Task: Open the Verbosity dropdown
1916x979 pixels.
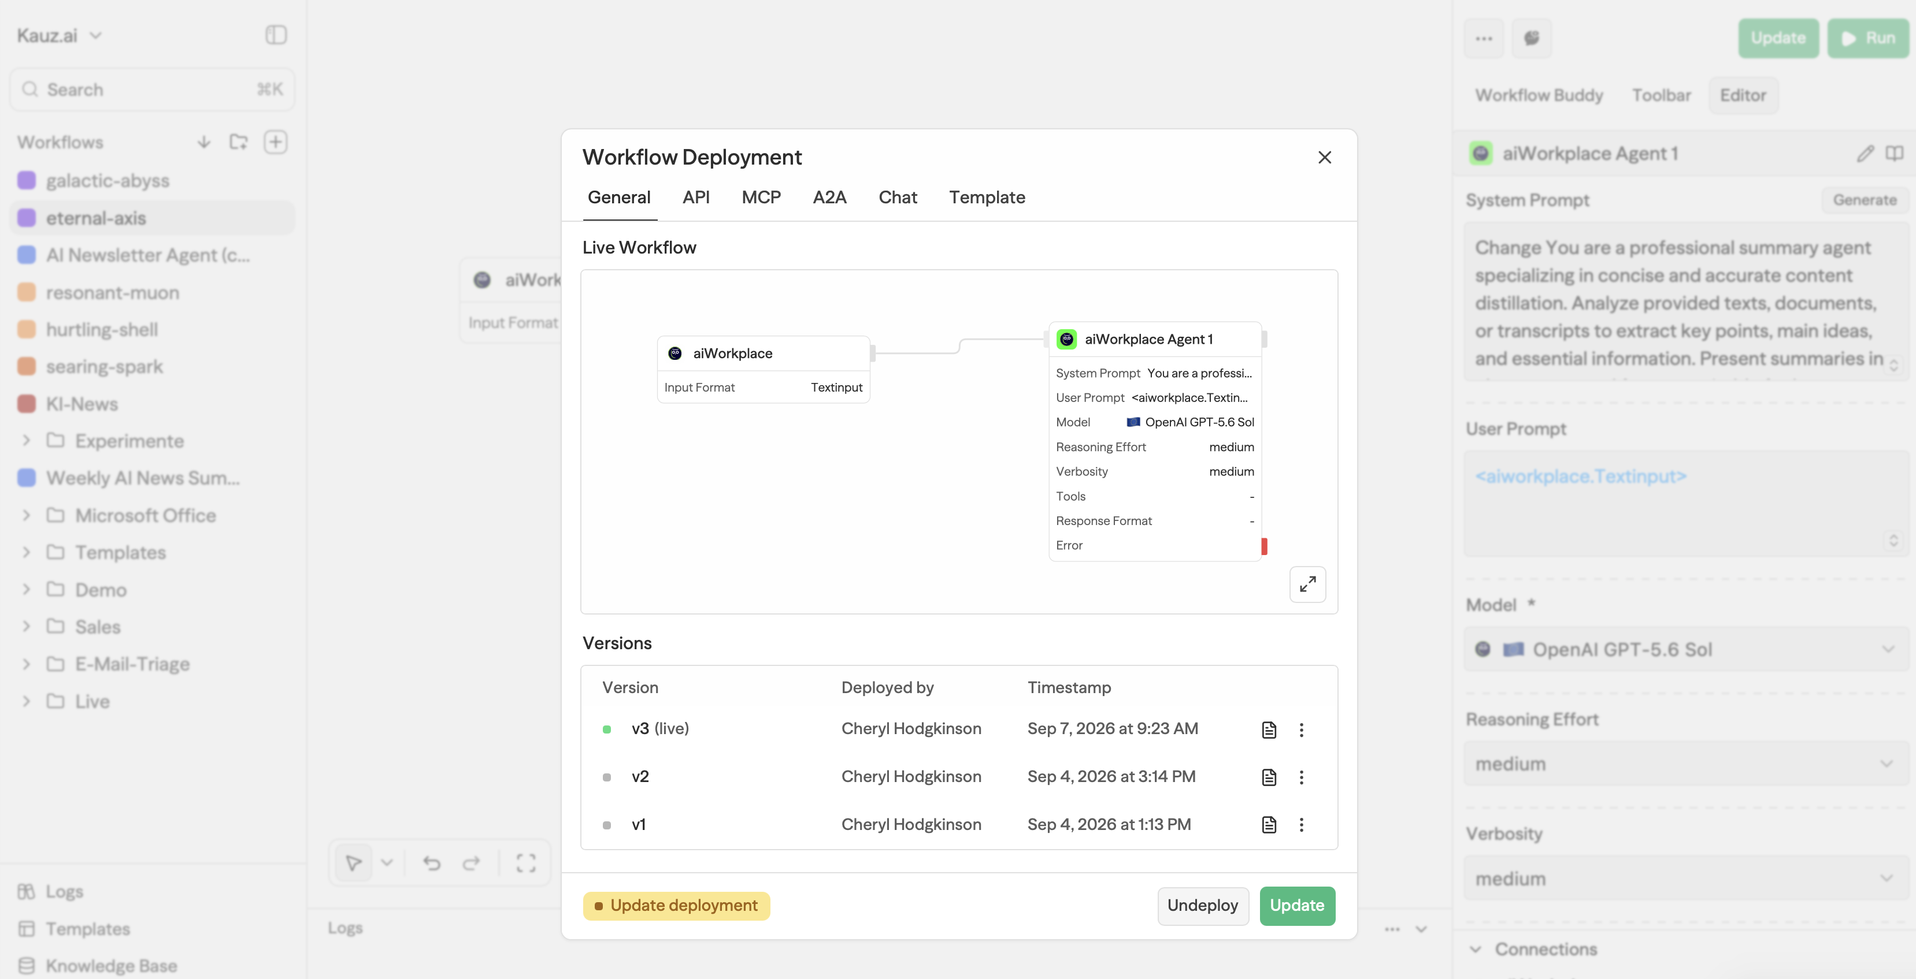Action: [x=1685, y=878]
